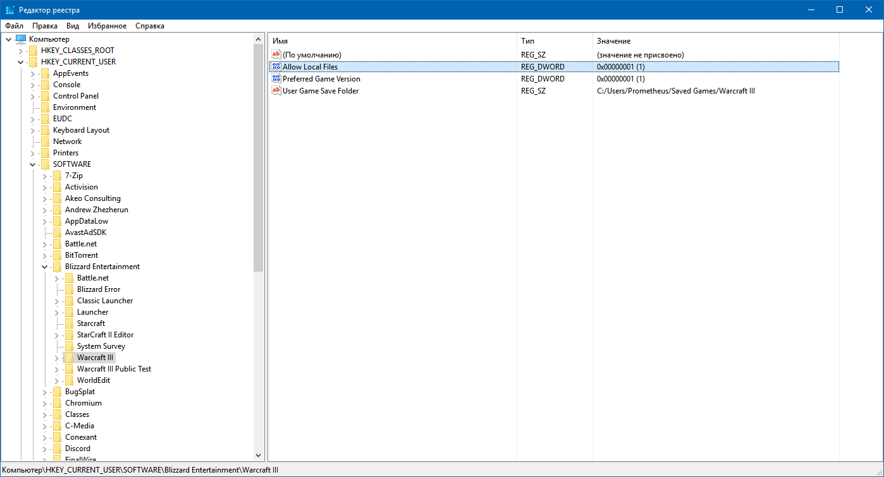The image size is (884, 477).
Task: Expand the HKEY_CLASSES_ROOT node
Action: [x=20, y=51]
